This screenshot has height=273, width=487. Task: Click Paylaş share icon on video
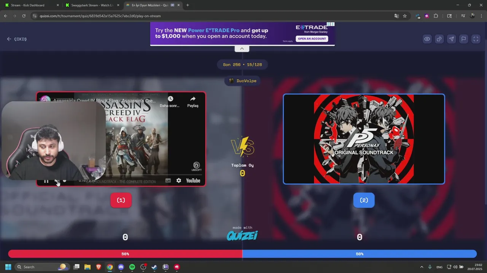[x=193, y=101]
